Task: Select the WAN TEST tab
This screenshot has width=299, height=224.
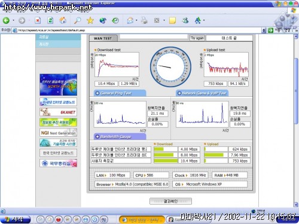Action: [x=103, y=38]
